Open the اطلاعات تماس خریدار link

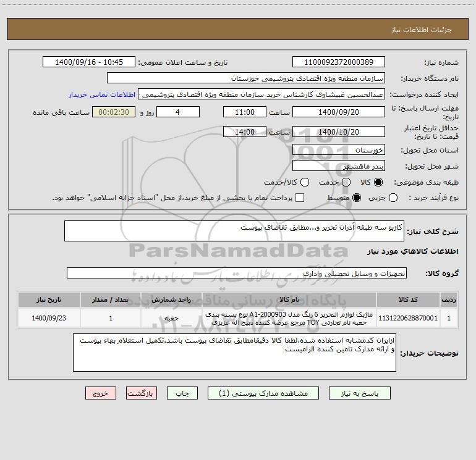102,94
